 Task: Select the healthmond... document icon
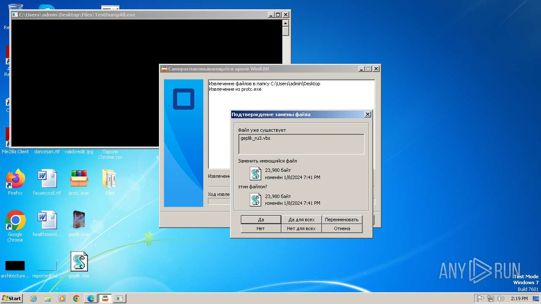[x=47, y=223]
